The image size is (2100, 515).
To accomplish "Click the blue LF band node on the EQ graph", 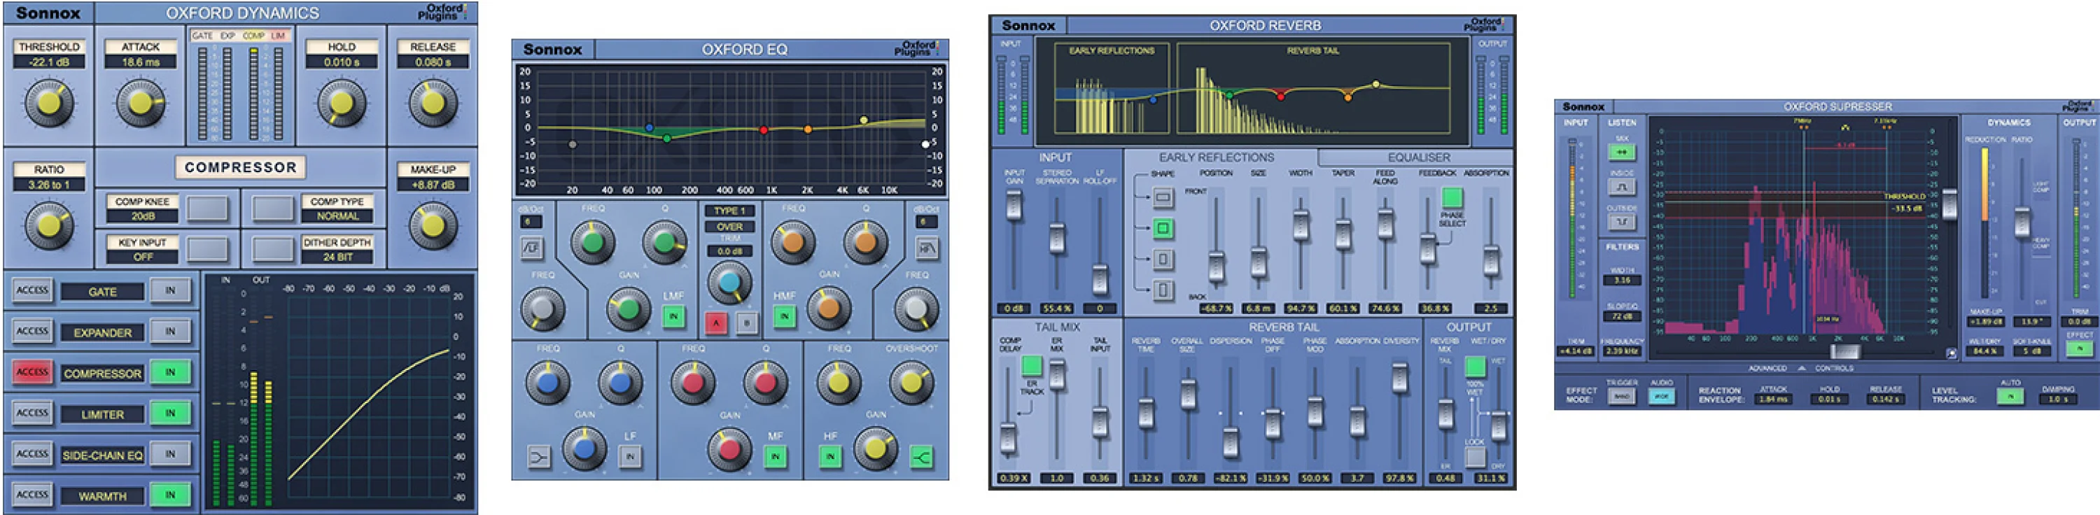I will point(649,128).
